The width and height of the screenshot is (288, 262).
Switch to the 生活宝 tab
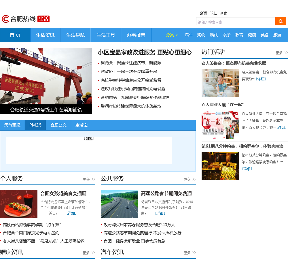click(82, 125)
